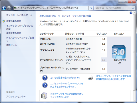Click help icon beside performance tips link
Viewport: 137px width, 103px height.
(45, 85)
